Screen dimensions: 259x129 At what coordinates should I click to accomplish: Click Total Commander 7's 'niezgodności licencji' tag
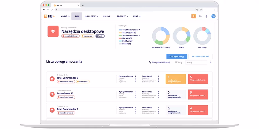tap(66, 113)
